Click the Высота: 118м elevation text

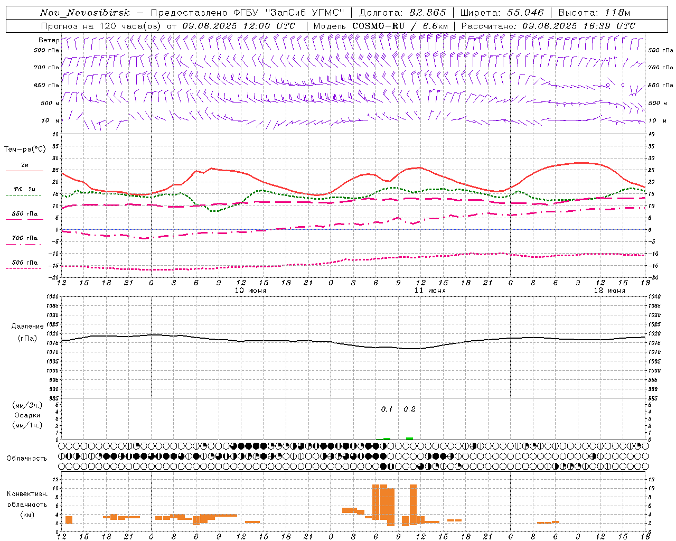pos(594,13)
